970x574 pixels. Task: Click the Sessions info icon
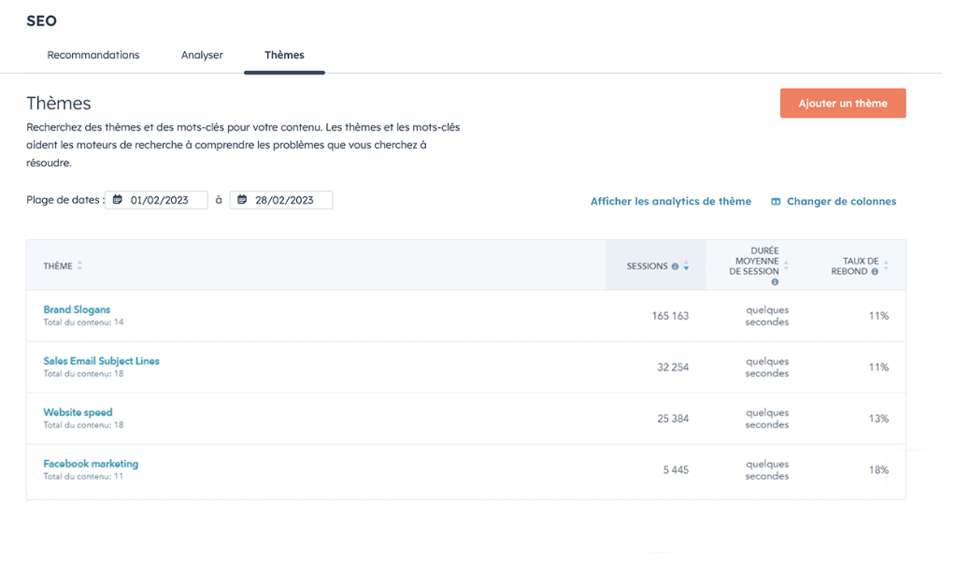point(675,266)
